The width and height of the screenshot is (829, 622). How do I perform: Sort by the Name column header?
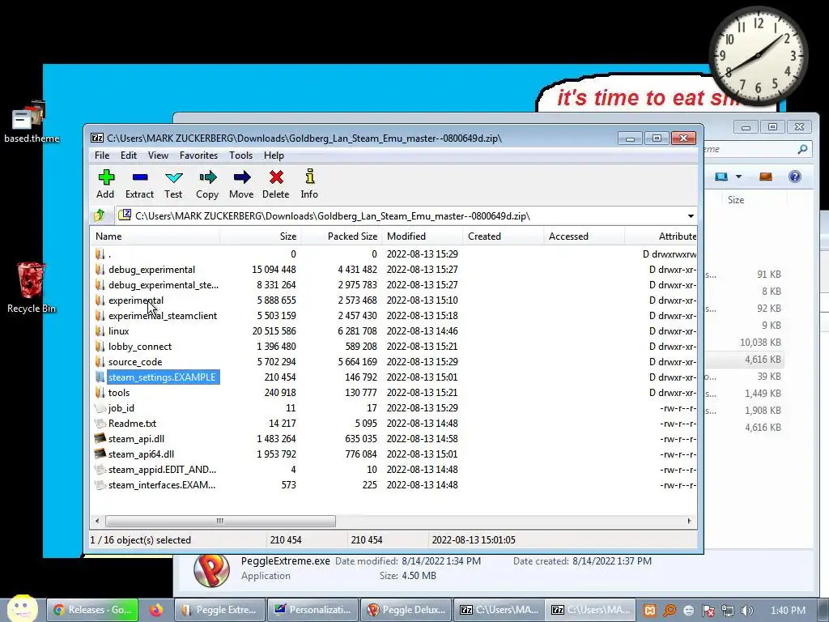click(x=155, y=236)
